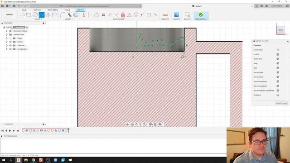Click the Select tool icon
This screenshot has height=163, width=290.
[187, 15]
